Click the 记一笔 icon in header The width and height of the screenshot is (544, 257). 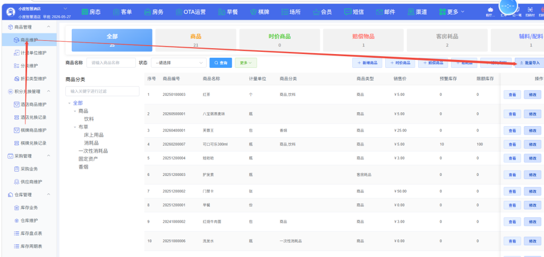pyautogui.click(x=517, y=12)
